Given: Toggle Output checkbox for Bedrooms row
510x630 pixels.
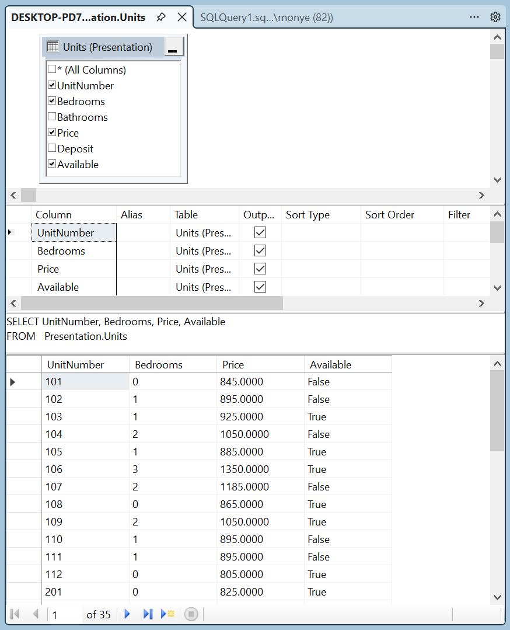Looking at the screenshot, I should [x=260, y=250].
